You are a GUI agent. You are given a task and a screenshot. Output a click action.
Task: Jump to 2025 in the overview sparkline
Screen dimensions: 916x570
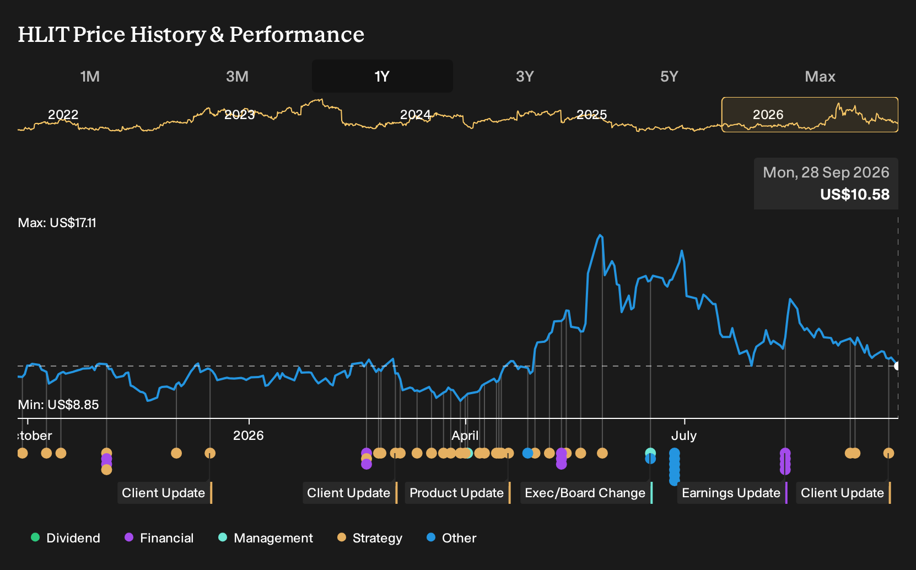click(591, 115)
